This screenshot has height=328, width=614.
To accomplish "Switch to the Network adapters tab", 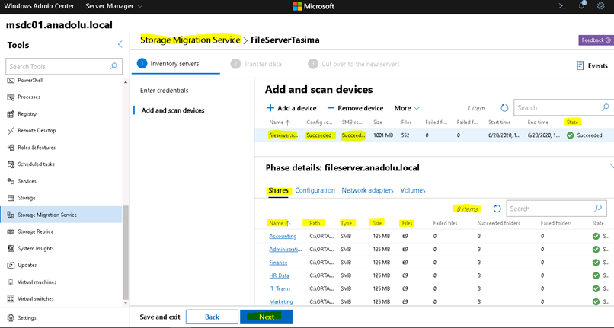I will 367,190.
